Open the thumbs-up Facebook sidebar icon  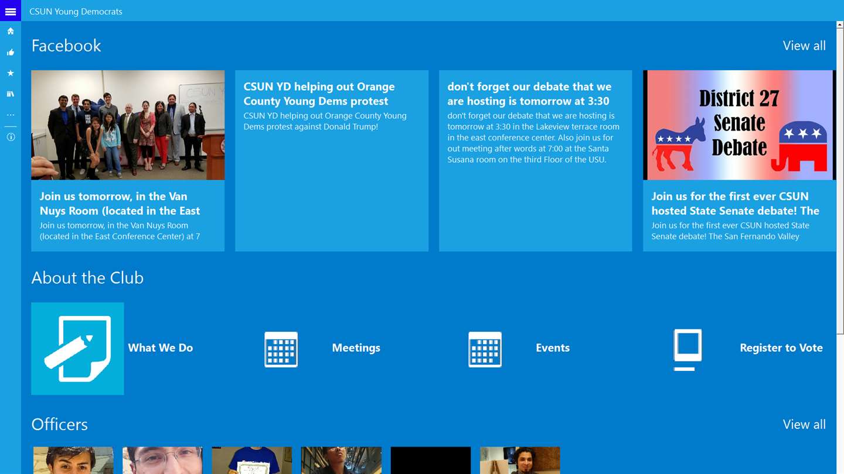coord(11,52)
